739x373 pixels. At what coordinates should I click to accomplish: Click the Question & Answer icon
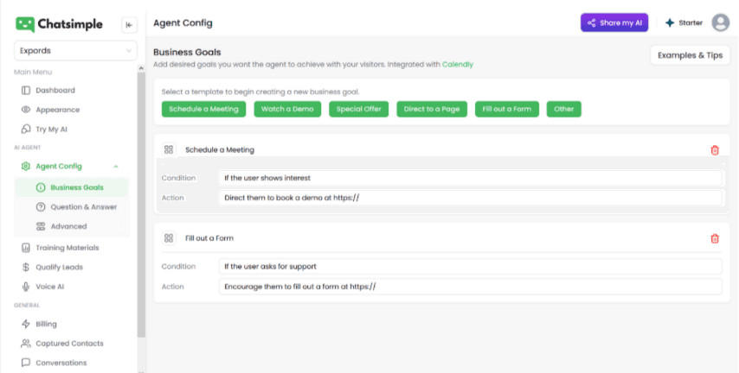pyautogui.click(x=41, y=207)
